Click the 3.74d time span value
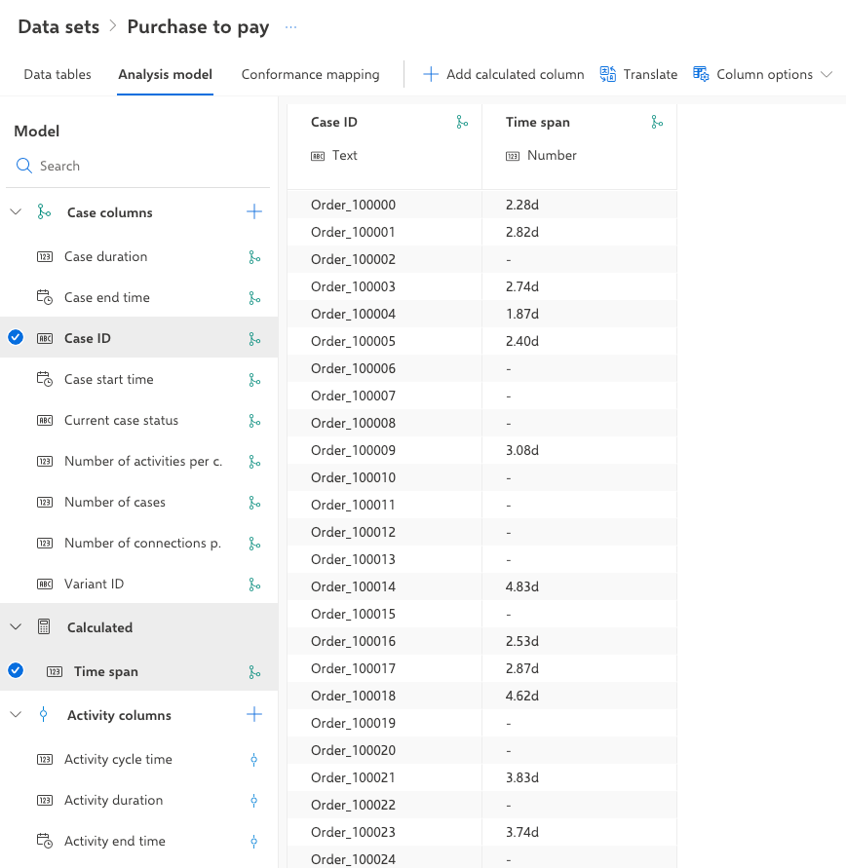Image resolution: width=846 pixels, height=868 pixels. (522, 832)
